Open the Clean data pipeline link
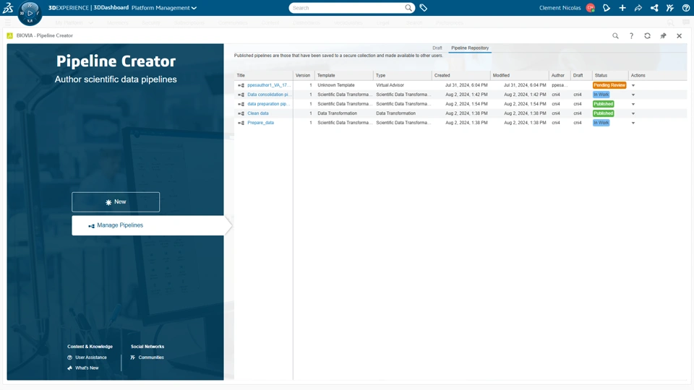Viewport: 694px width, 390px height. [258, 113]
